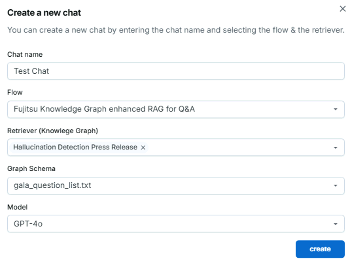Close the Create a new chat dialog
Viewport: 350px width, 265px height.
pyautogui.click(x=342, y=9)
